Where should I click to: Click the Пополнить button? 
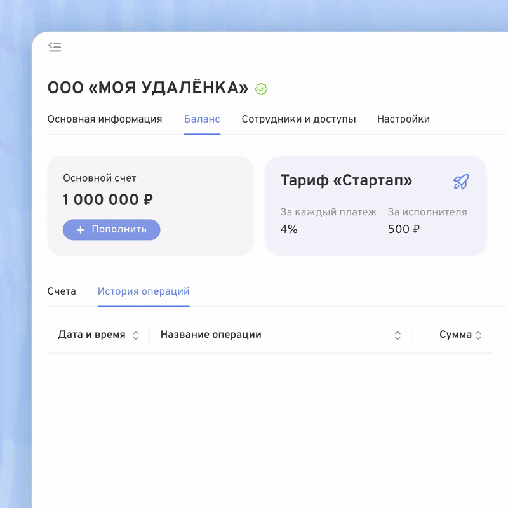point(112,230)
